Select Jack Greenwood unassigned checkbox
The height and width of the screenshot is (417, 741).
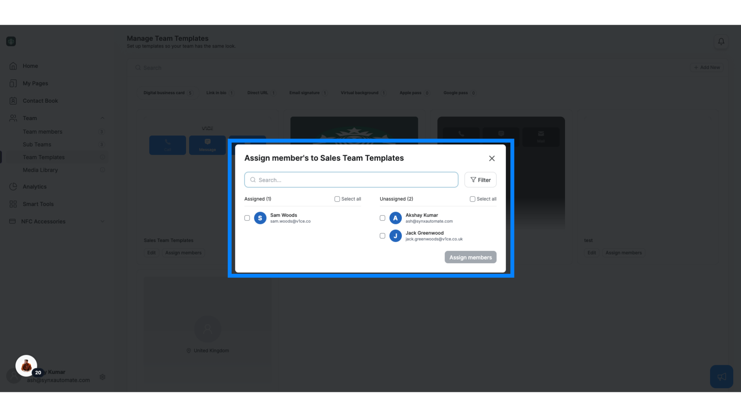[383, 235]
